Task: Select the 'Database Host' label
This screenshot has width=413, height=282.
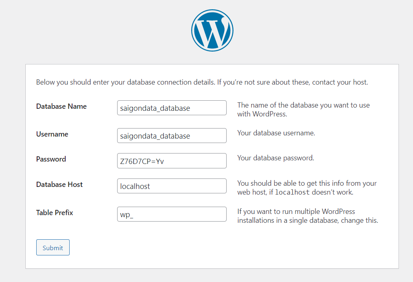Action: [59, 185]
